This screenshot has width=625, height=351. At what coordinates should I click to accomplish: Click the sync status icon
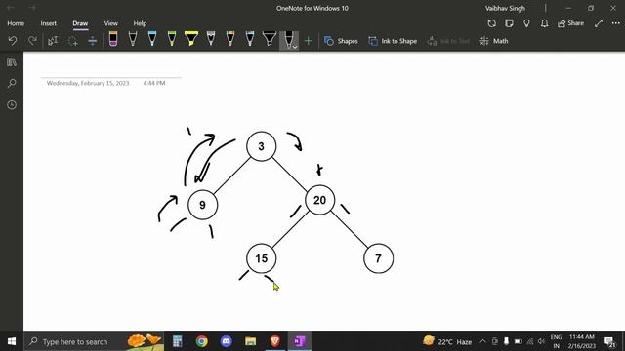pyautogui.click(x=492, y=23)
